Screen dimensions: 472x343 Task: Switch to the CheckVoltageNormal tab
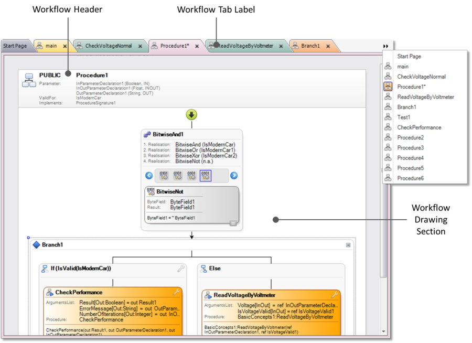[109, 46]
